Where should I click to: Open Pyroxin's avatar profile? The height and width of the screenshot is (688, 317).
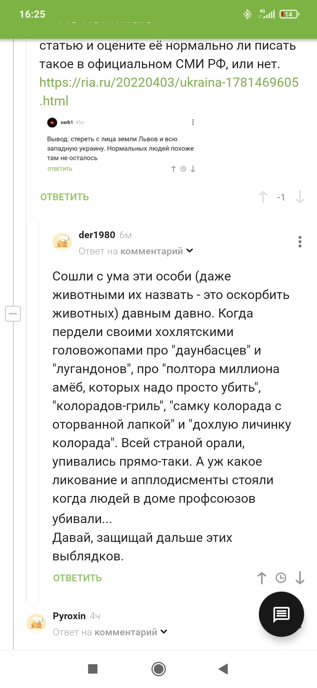(x=36, y=623)
